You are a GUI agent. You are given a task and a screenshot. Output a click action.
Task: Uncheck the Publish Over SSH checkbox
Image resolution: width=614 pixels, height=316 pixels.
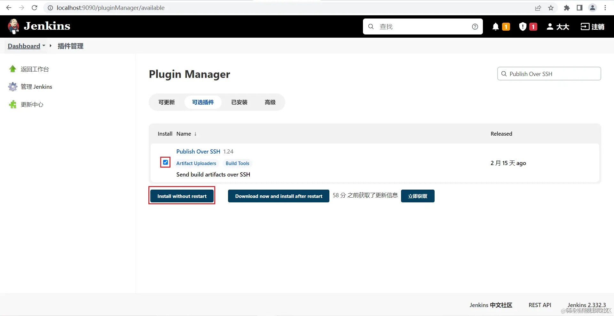[165, 162]
